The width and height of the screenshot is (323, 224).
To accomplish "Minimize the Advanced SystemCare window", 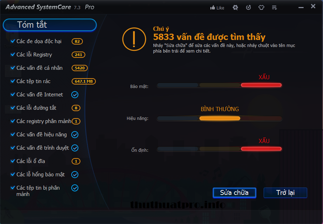I will (301, 8).
